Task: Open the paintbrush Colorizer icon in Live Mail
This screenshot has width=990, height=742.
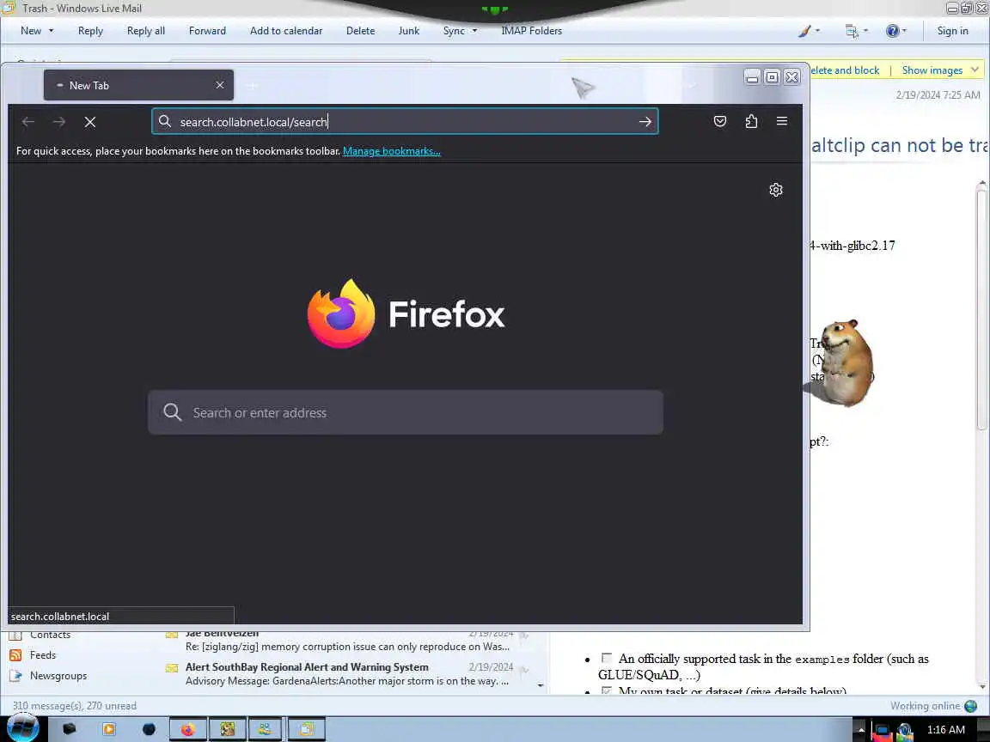Action: pos(804,30)
